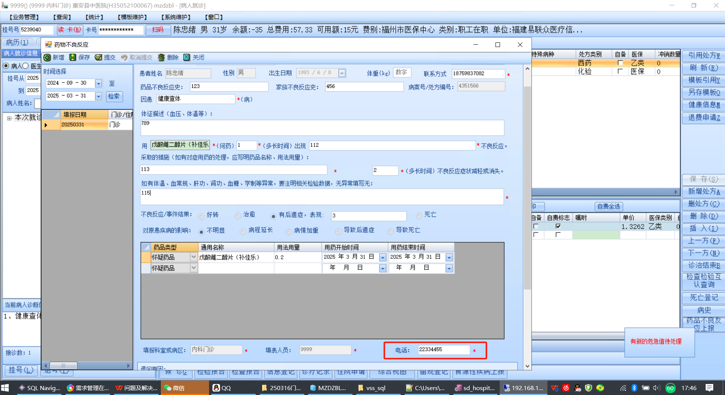Click the 新增 (add) toolbar icon

pos(47,57)
